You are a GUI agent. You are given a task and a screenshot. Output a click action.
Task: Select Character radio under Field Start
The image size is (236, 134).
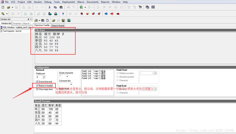pyautogui.click(x=118, y=80)
